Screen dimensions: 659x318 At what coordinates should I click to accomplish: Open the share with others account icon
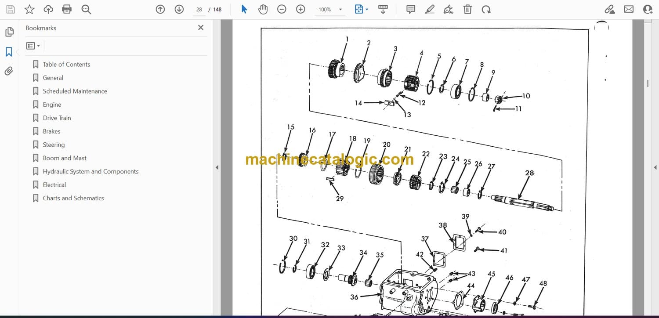[x=648, y=9]
